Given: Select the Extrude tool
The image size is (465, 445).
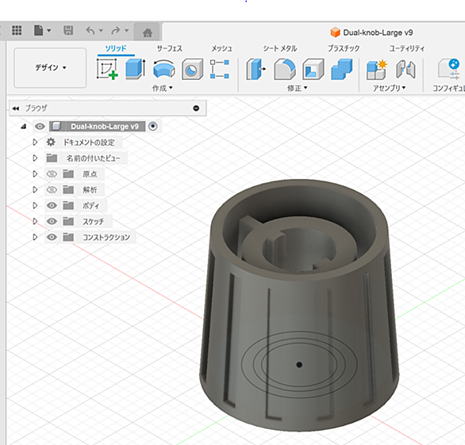Looking at the screenshot, I should [x=136, y=69].
